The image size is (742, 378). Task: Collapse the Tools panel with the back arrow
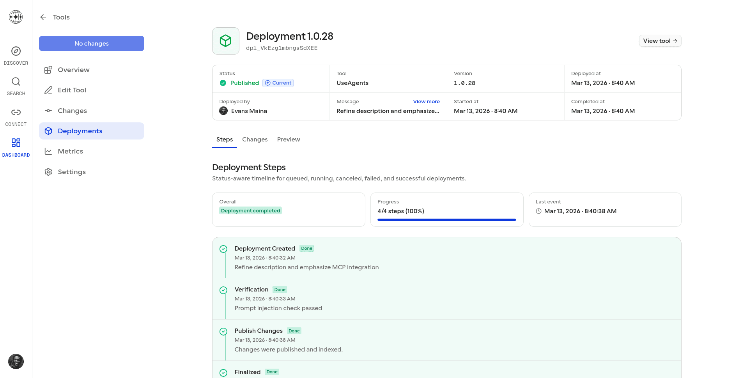[43, 17]
